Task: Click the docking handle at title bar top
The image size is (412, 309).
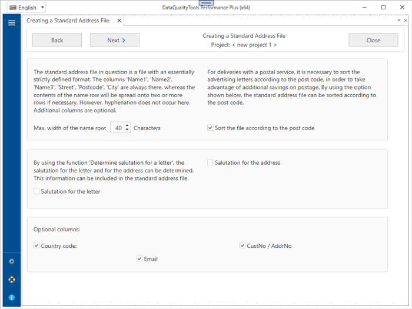Action: click(206, 2)
